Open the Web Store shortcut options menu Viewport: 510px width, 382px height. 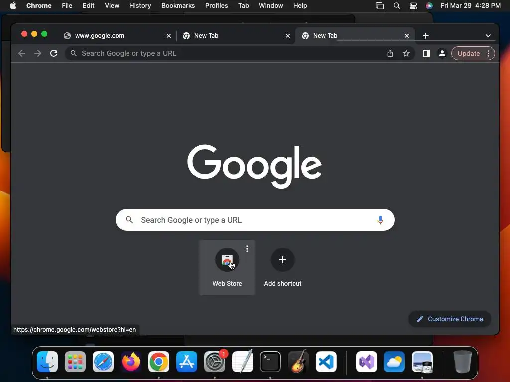pos(247,249)
